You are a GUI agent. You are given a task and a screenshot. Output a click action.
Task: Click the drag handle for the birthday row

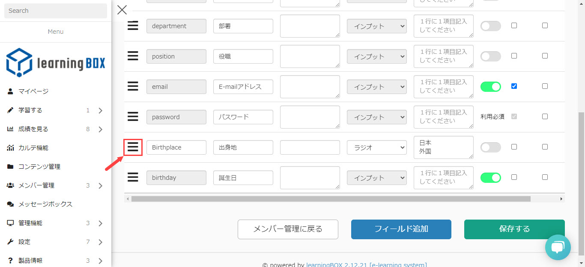point(133,178)
